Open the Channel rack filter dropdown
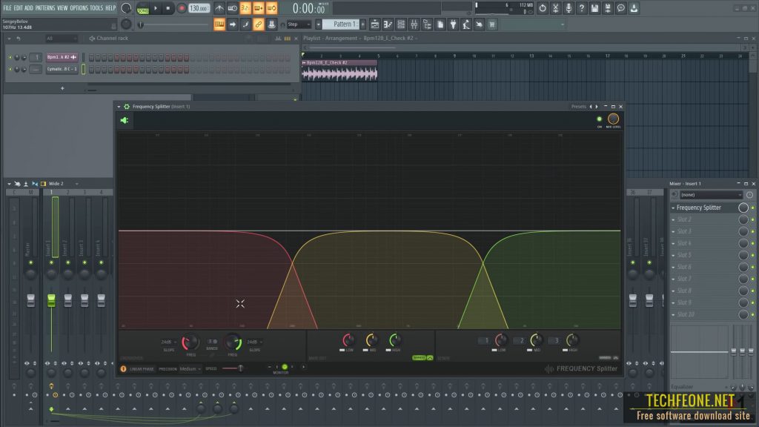The height and width of the screenshot is (427, 759). pyautogui.click(x=62, y=39)
